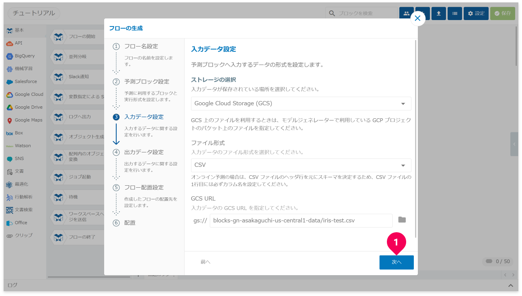Open the API block category
This screenshot has width=522, height=296.
25,43
